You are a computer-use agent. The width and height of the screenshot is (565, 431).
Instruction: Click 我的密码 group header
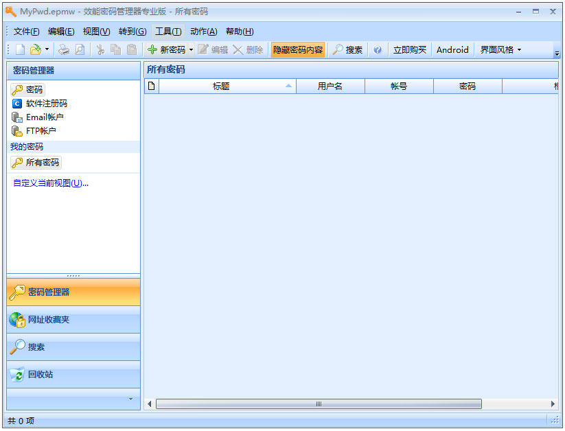tap(73, 147)
